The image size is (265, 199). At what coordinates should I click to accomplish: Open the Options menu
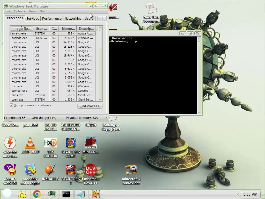[20, 11]
